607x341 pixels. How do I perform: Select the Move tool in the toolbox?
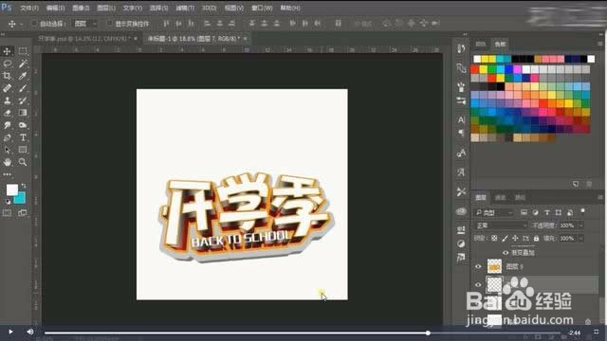[7, 51]
